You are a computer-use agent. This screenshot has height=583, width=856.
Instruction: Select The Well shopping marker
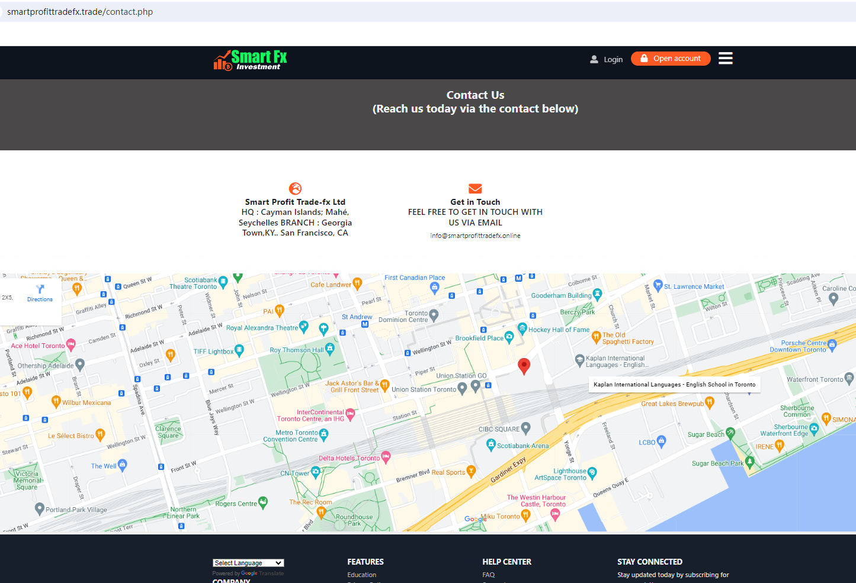pos(123,465)
